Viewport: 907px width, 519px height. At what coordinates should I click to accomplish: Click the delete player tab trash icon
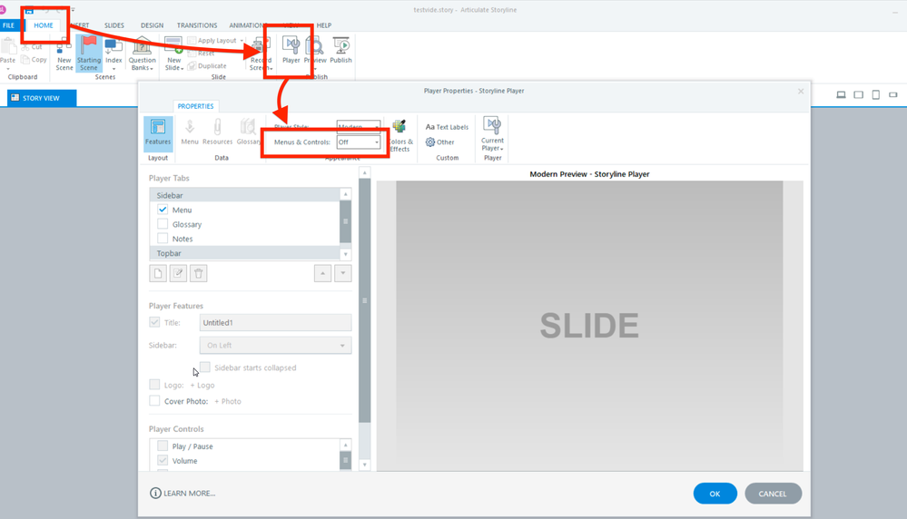point(199,273)
